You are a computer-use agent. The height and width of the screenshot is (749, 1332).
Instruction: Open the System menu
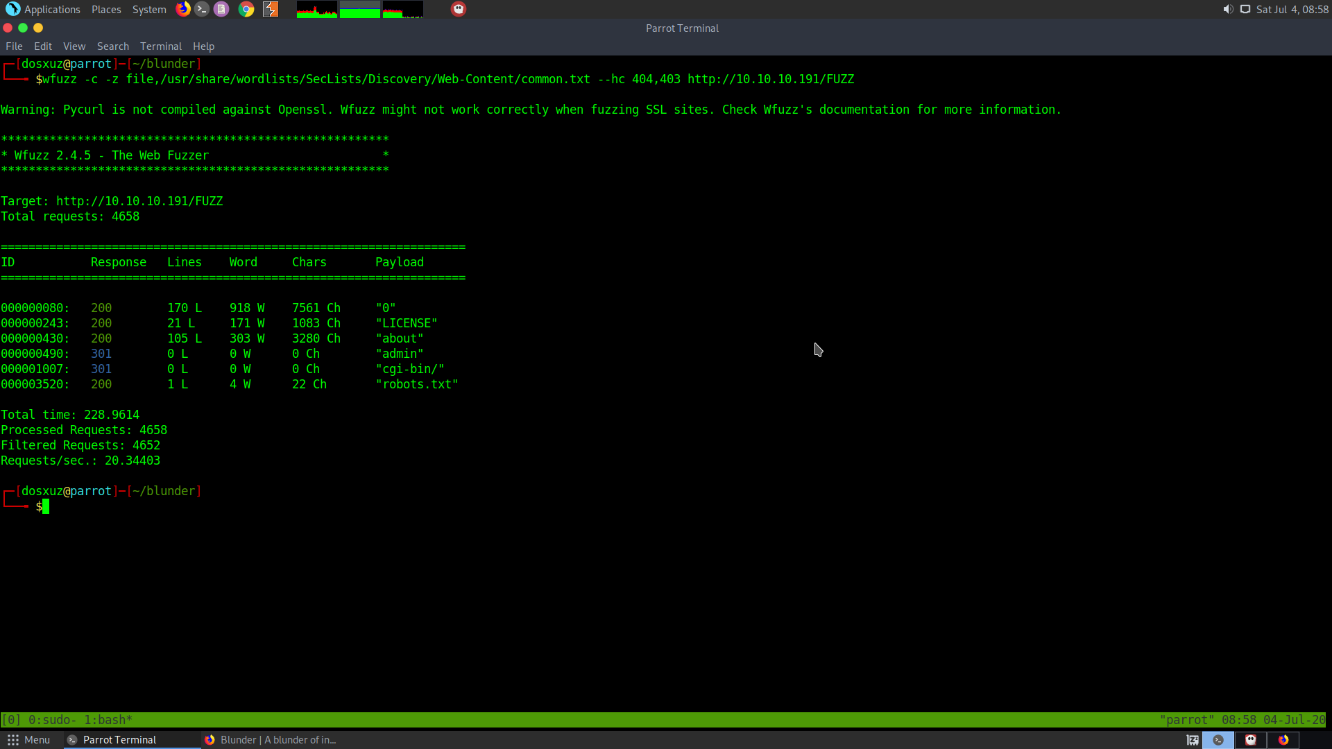pos(149,9)
